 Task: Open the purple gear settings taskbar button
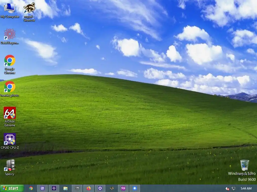click(x=100, y=188)
